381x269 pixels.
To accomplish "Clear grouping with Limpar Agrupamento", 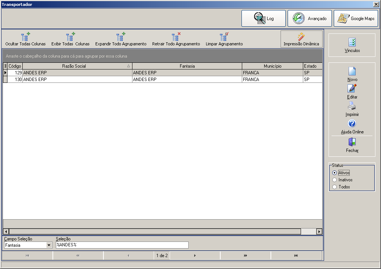I will tap(224, 39).
